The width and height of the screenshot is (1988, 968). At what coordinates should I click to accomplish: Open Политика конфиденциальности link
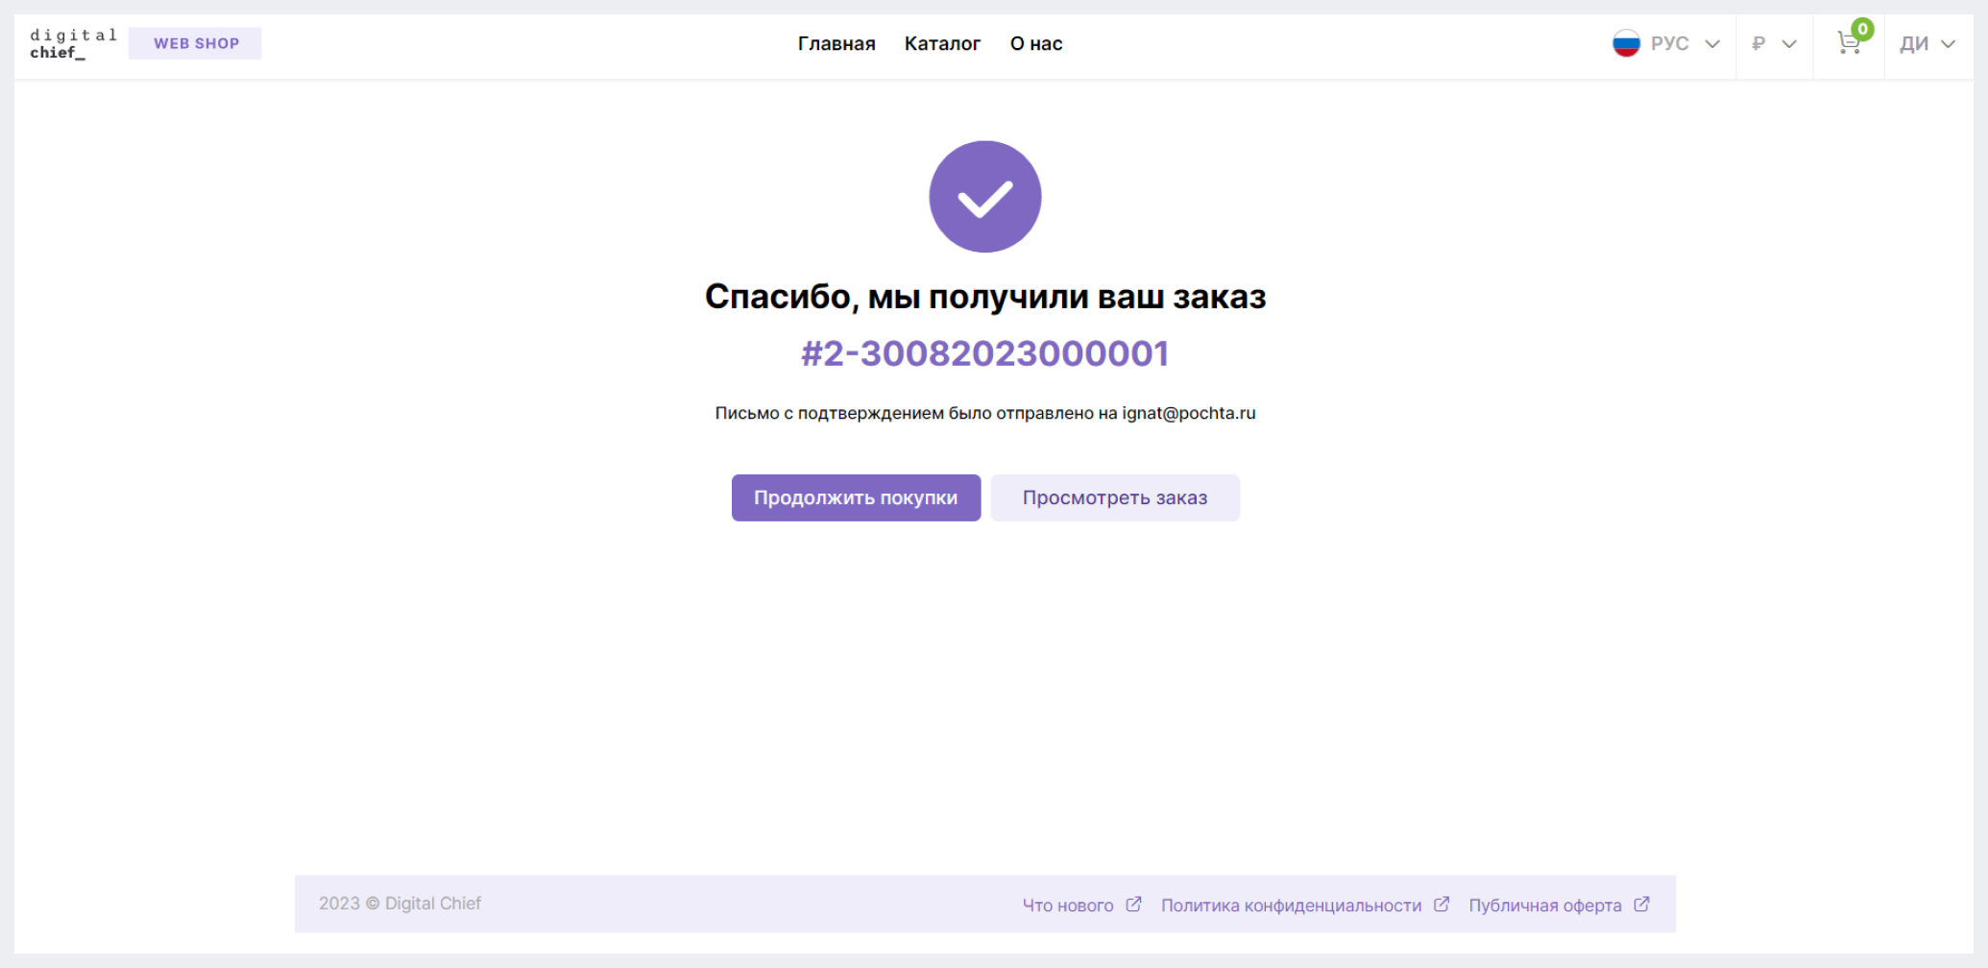(x=1291, y=905)
